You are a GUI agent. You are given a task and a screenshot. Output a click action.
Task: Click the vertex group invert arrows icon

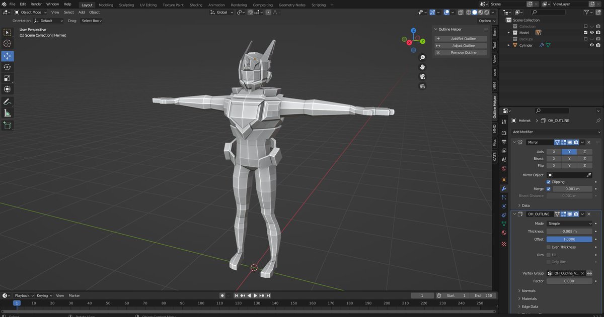coord(589,273)
